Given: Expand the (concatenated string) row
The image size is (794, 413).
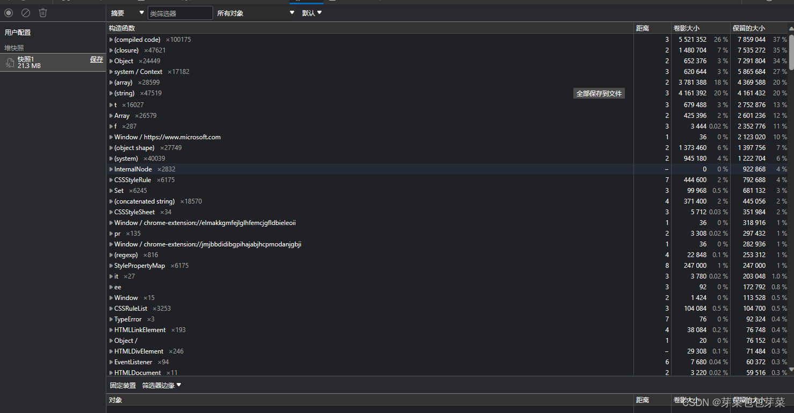Looking at the screenshot, I should [x=111, y=201].
